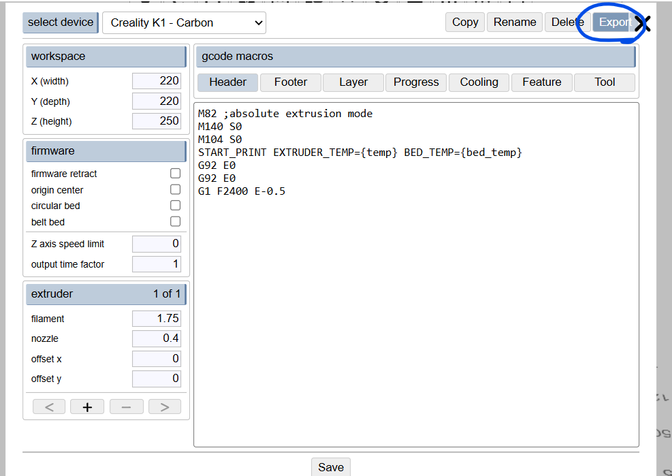The height and width of the screenshot is (476, 672).
Task: Switch to the Footer macro tab
Action: coord(291,82)
